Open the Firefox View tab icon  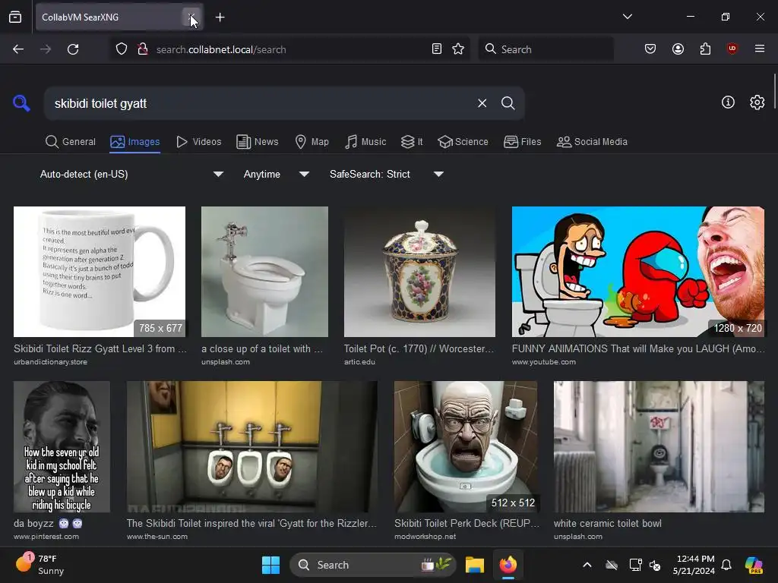click(x=15, y=17)
